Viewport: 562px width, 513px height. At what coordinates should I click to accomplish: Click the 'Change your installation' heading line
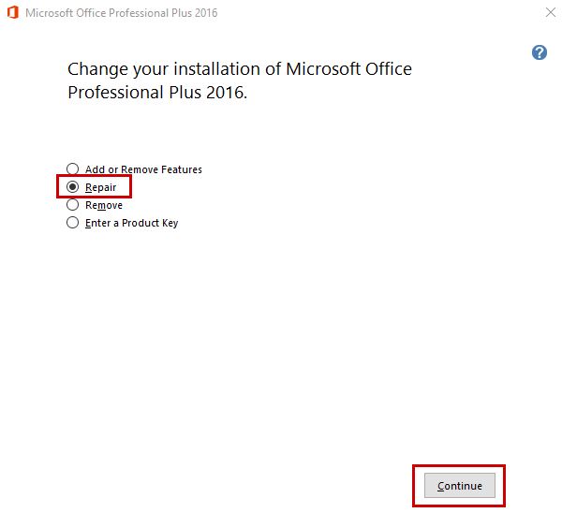tap(239, 69)
